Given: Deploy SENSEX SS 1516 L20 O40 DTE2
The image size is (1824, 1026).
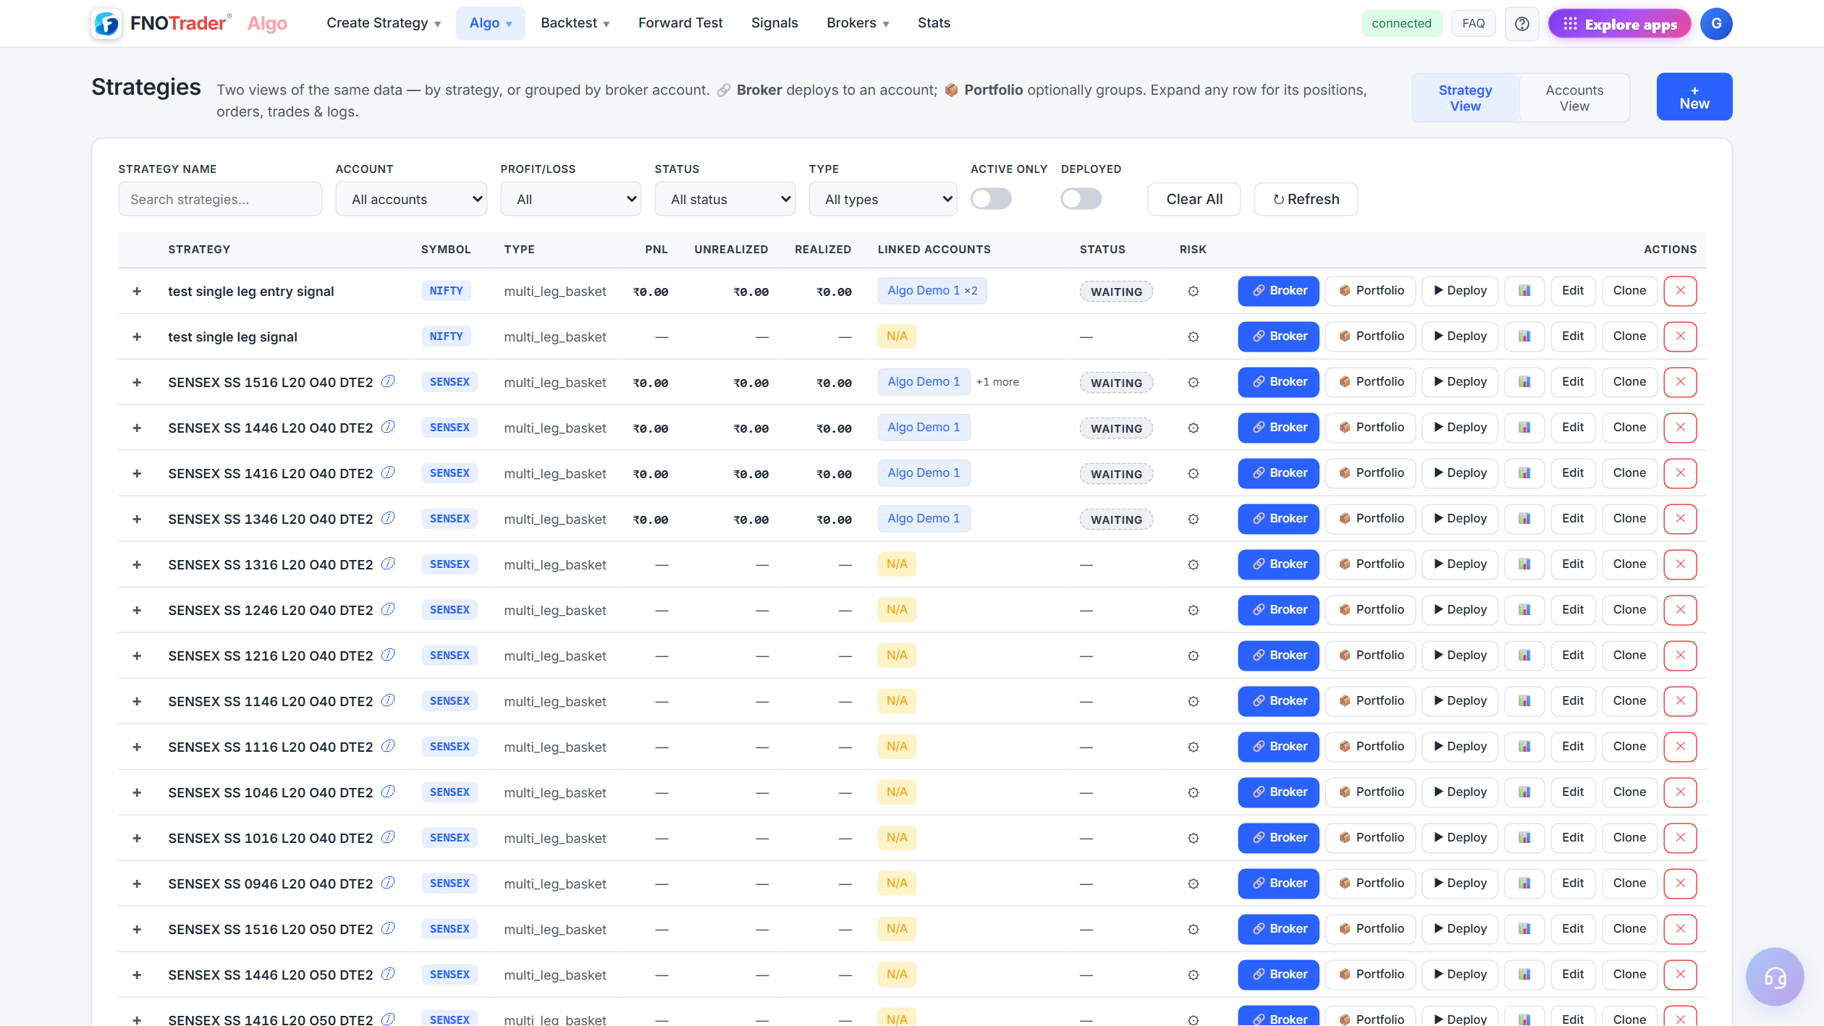Looking at the screenshot, I should pyautogui.click(x=1460, y=382).
